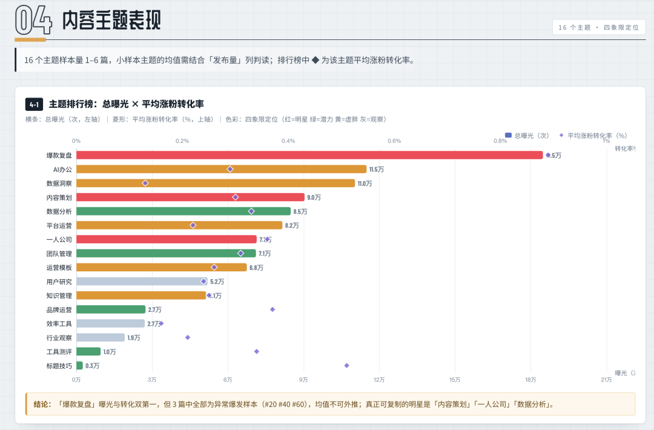Select the diamond marker on 数据洞察 row
The width and height of the screenshot is (654, 430).
pyautogui.click(x=145, y=183)
